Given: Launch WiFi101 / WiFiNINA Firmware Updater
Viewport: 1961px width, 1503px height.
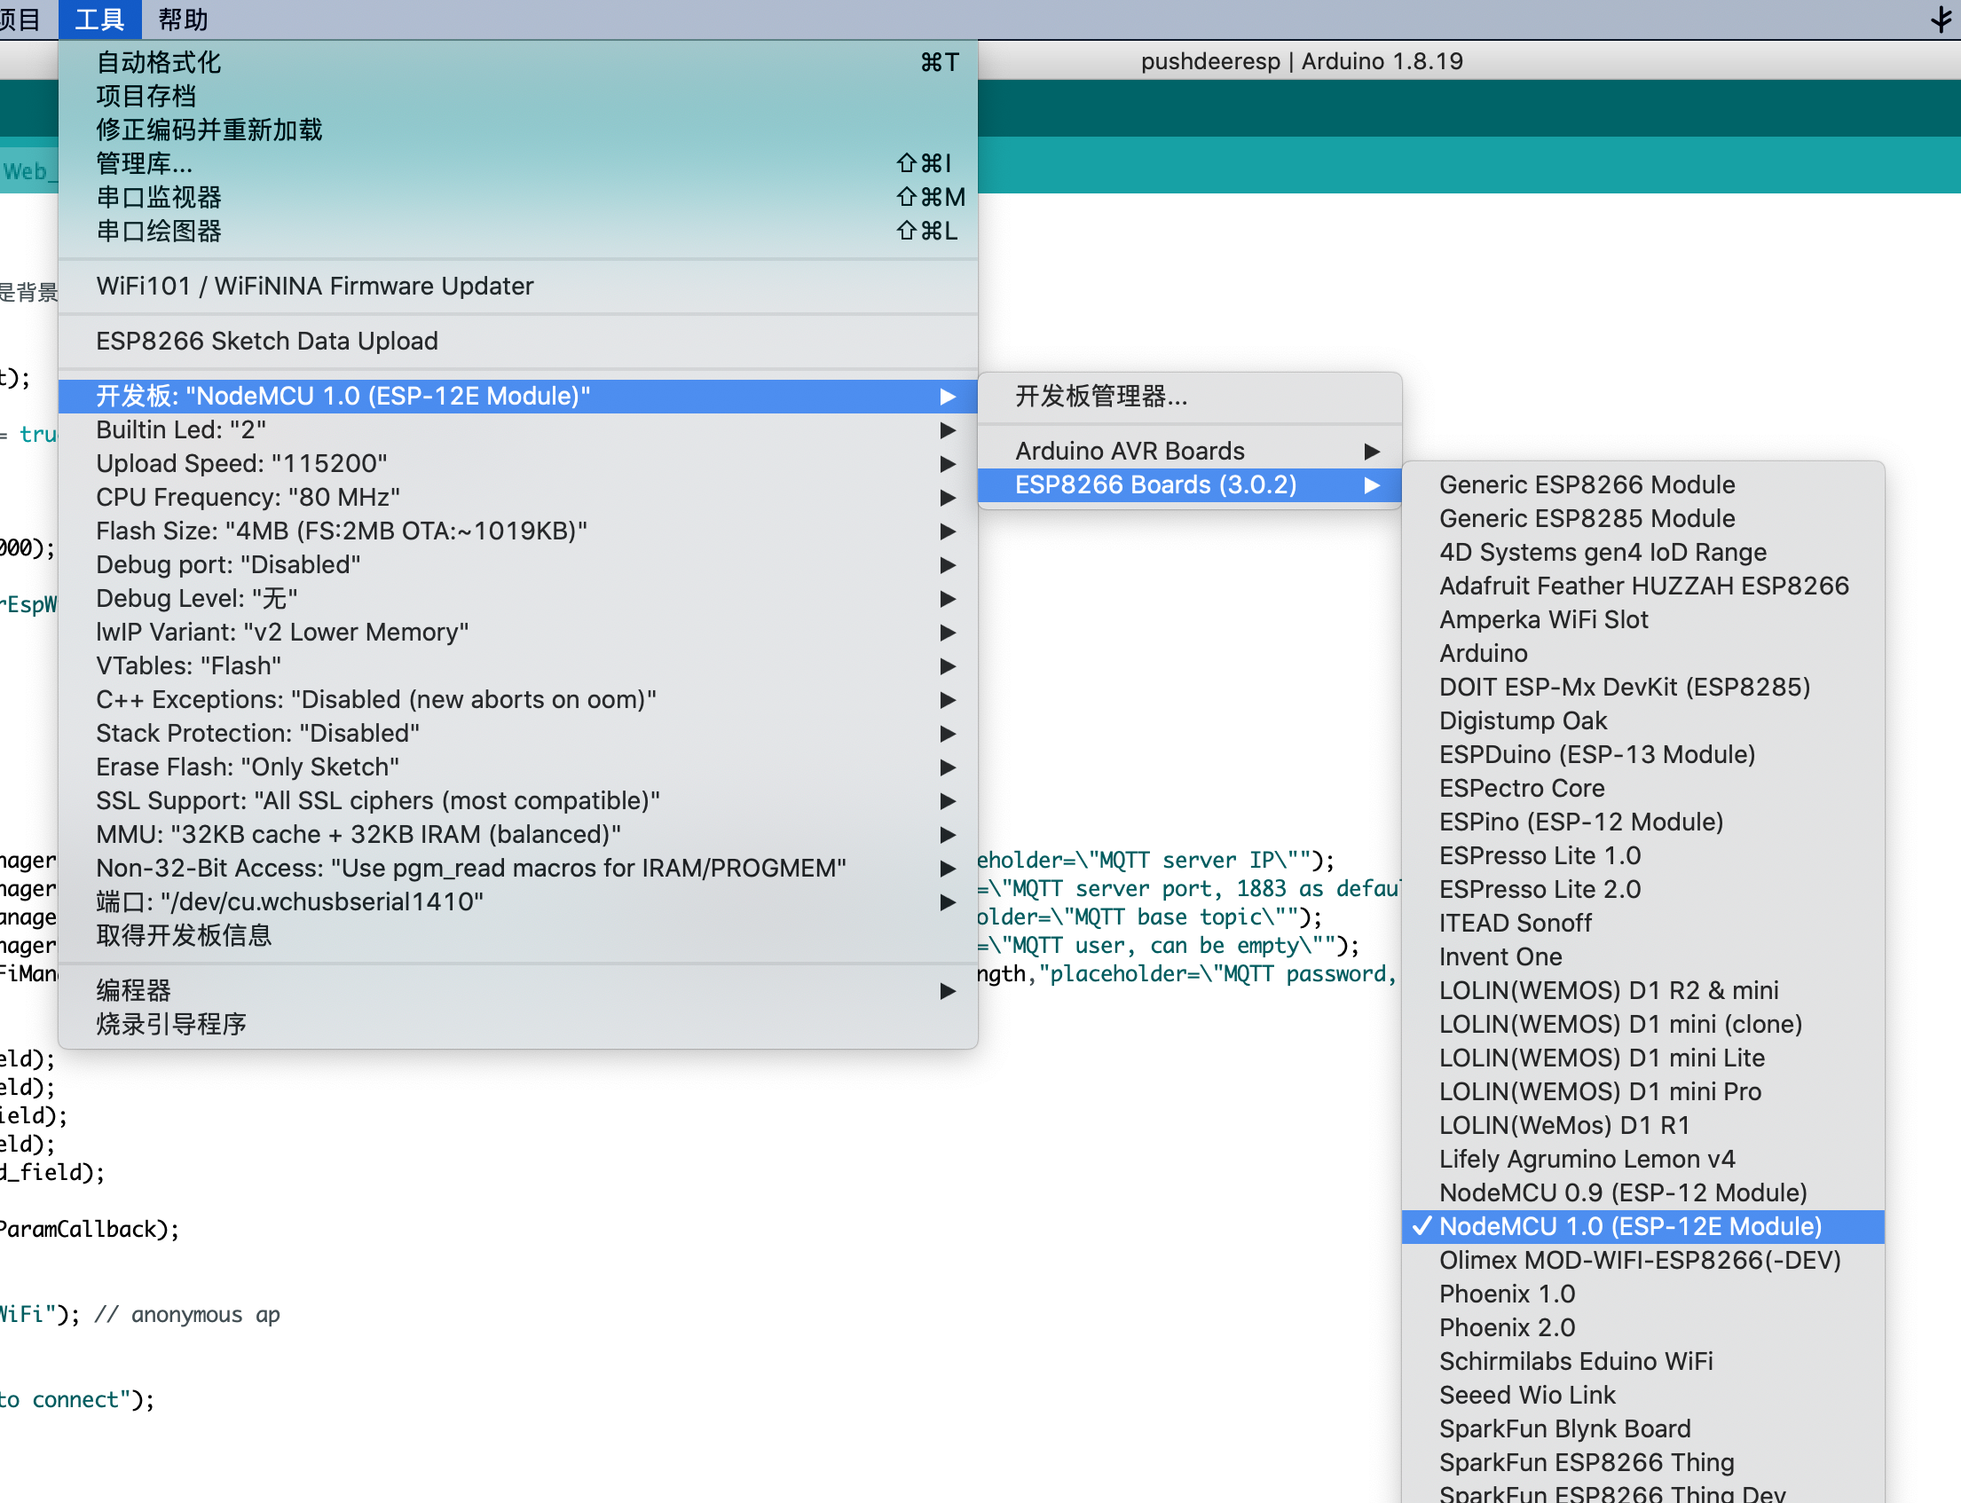Looking at the screenshot, I should click(518, 287).
